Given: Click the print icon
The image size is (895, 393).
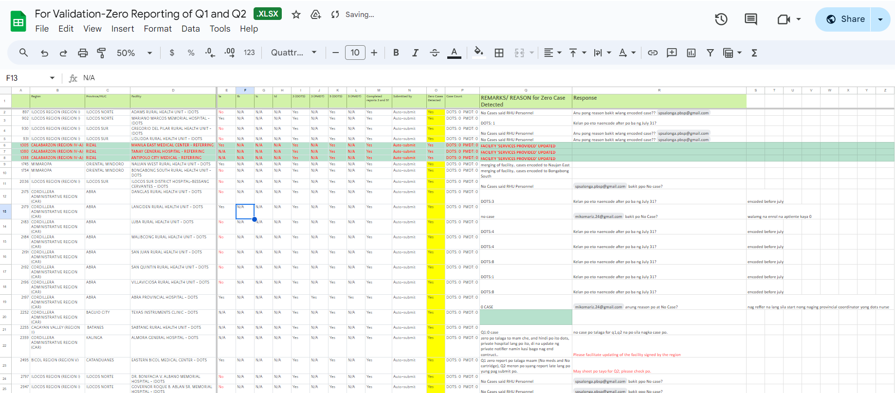Looking at the screenshot, I should [83, 53].
